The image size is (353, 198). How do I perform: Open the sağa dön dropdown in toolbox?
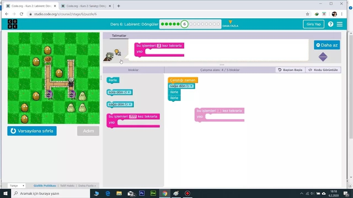coord(130,105)
